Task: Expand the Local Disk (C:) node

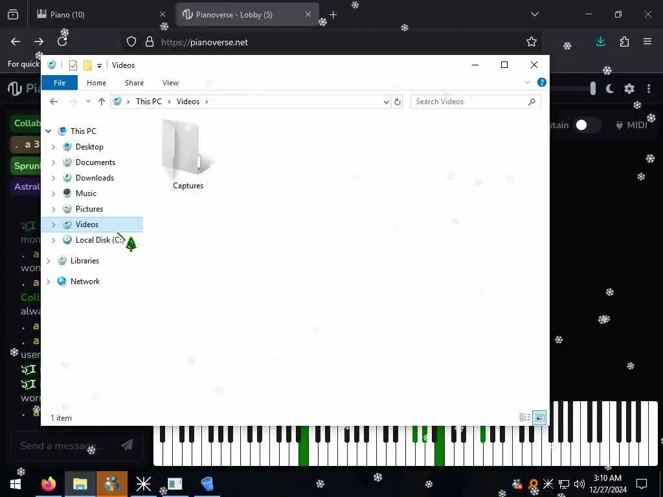Action: coord(53,240)
